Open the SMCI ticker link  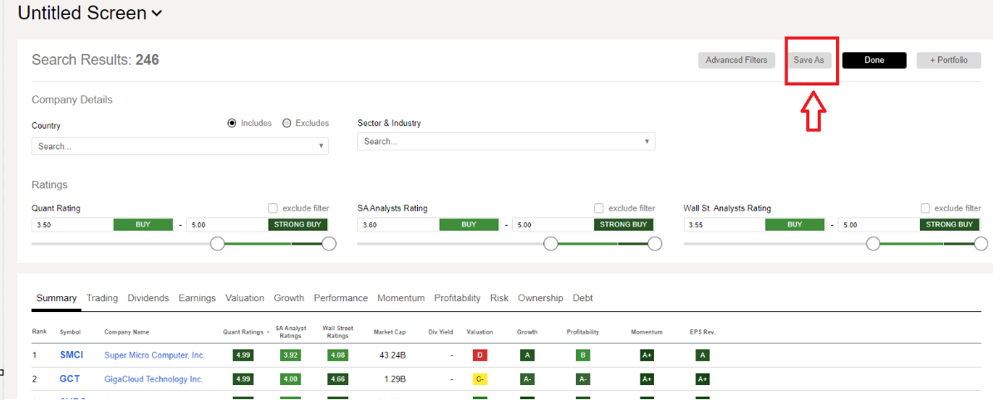[71, 356]
